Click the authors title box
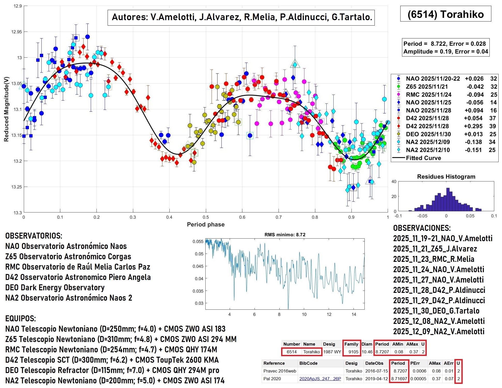This screenshot has width=502, height=388. [241, 17]
